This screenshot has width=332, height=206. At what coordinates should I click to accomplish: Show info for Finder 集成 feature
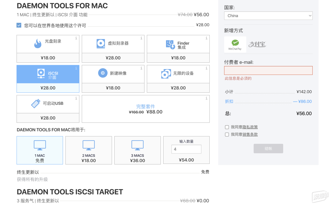[x=207, y=38]
